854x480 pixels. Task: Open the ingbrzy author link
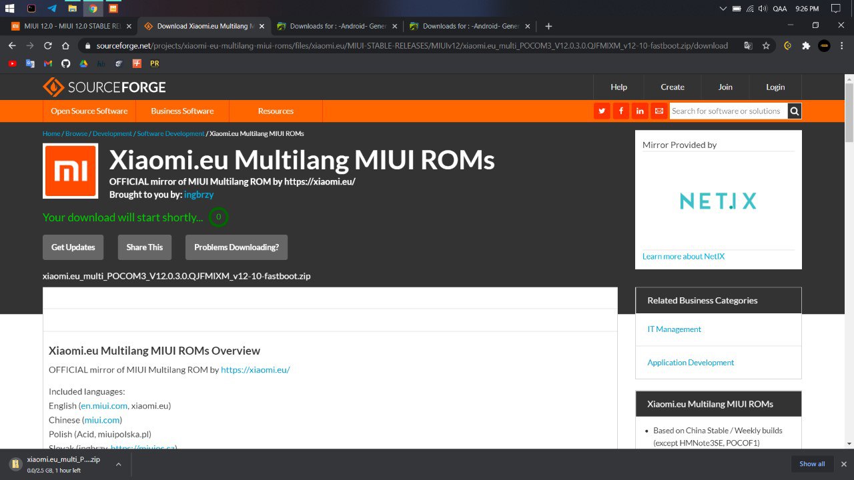(199, 195)
